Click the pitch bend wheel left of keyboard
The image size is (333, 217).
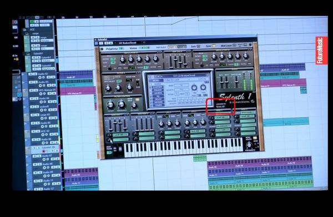coord(115,149)
